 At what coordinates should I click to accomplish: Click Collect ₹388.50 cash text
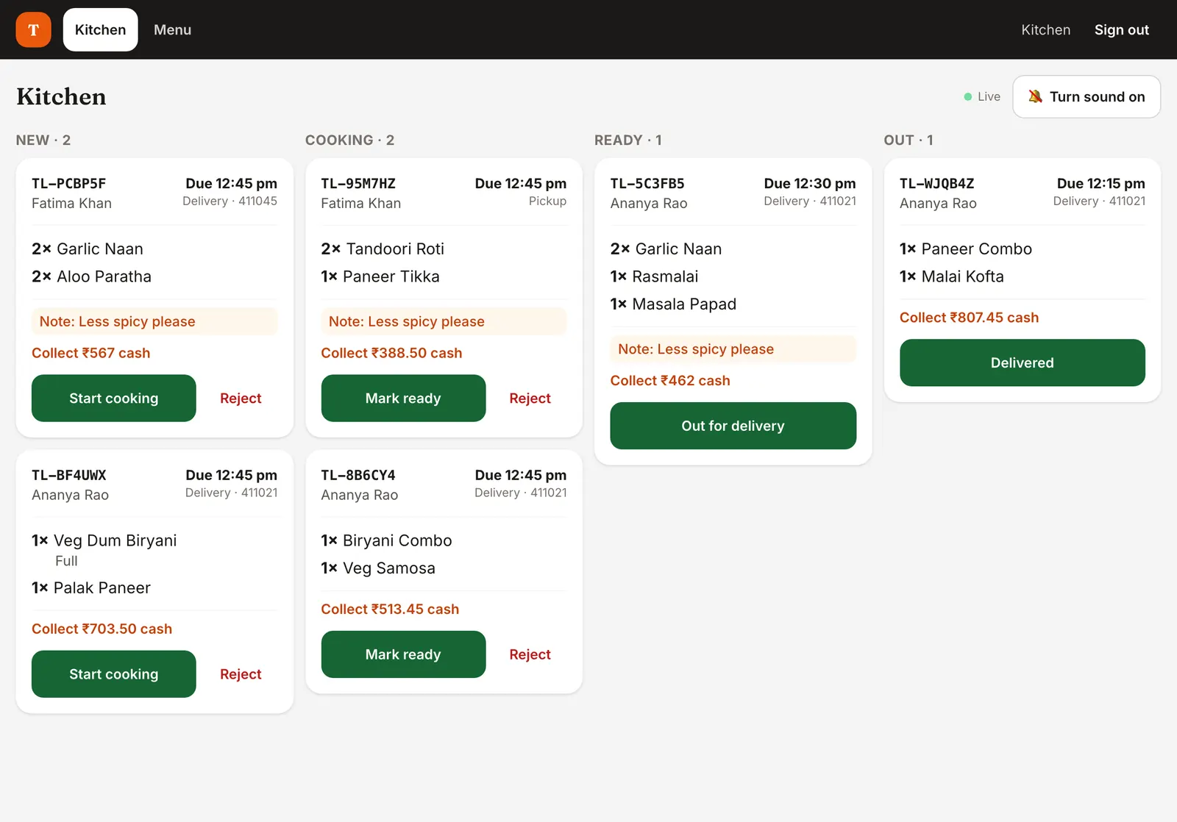[391, 353]
